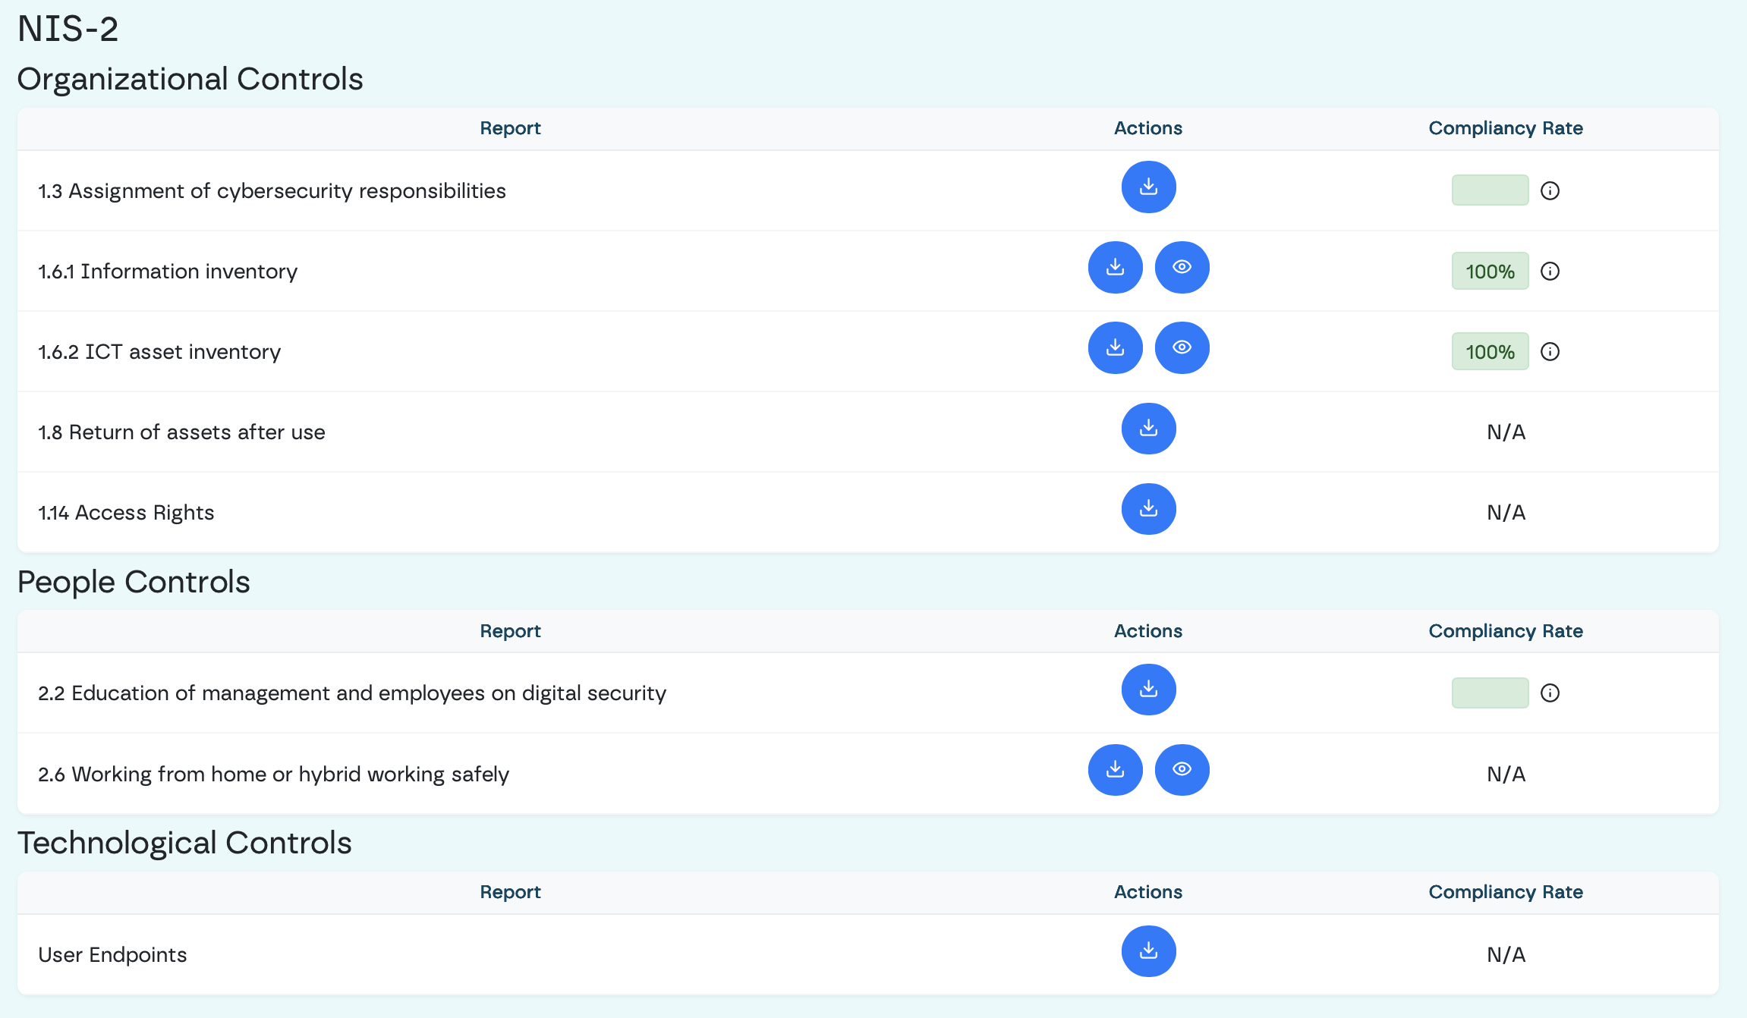Click Compliancy Rate header in Organizational Controls
Viewport: 1747px width, 1018px height.
1505,128
